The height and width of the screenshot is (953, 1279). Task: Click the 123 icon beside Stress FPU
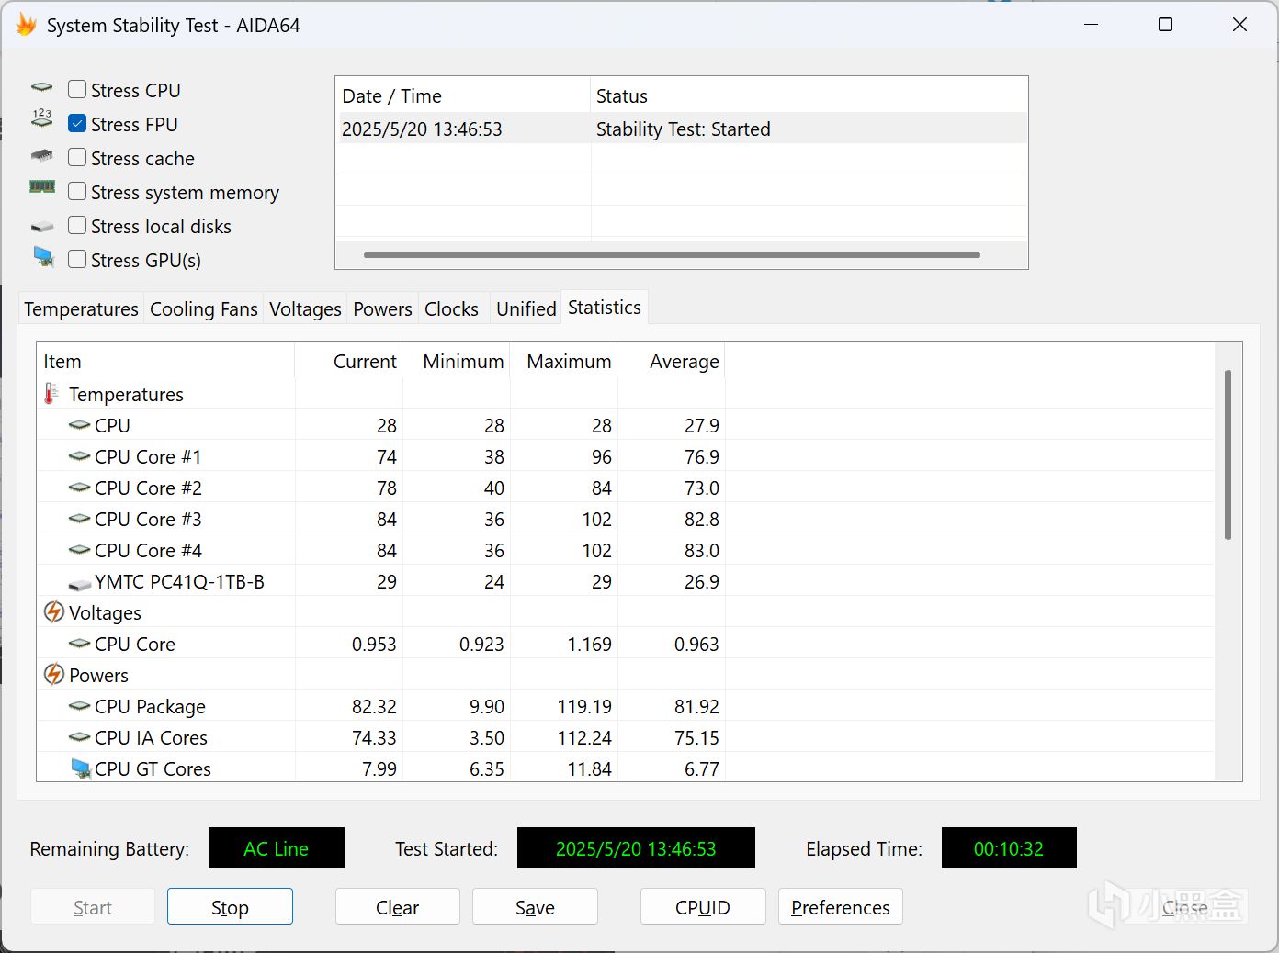click(42, 118)
